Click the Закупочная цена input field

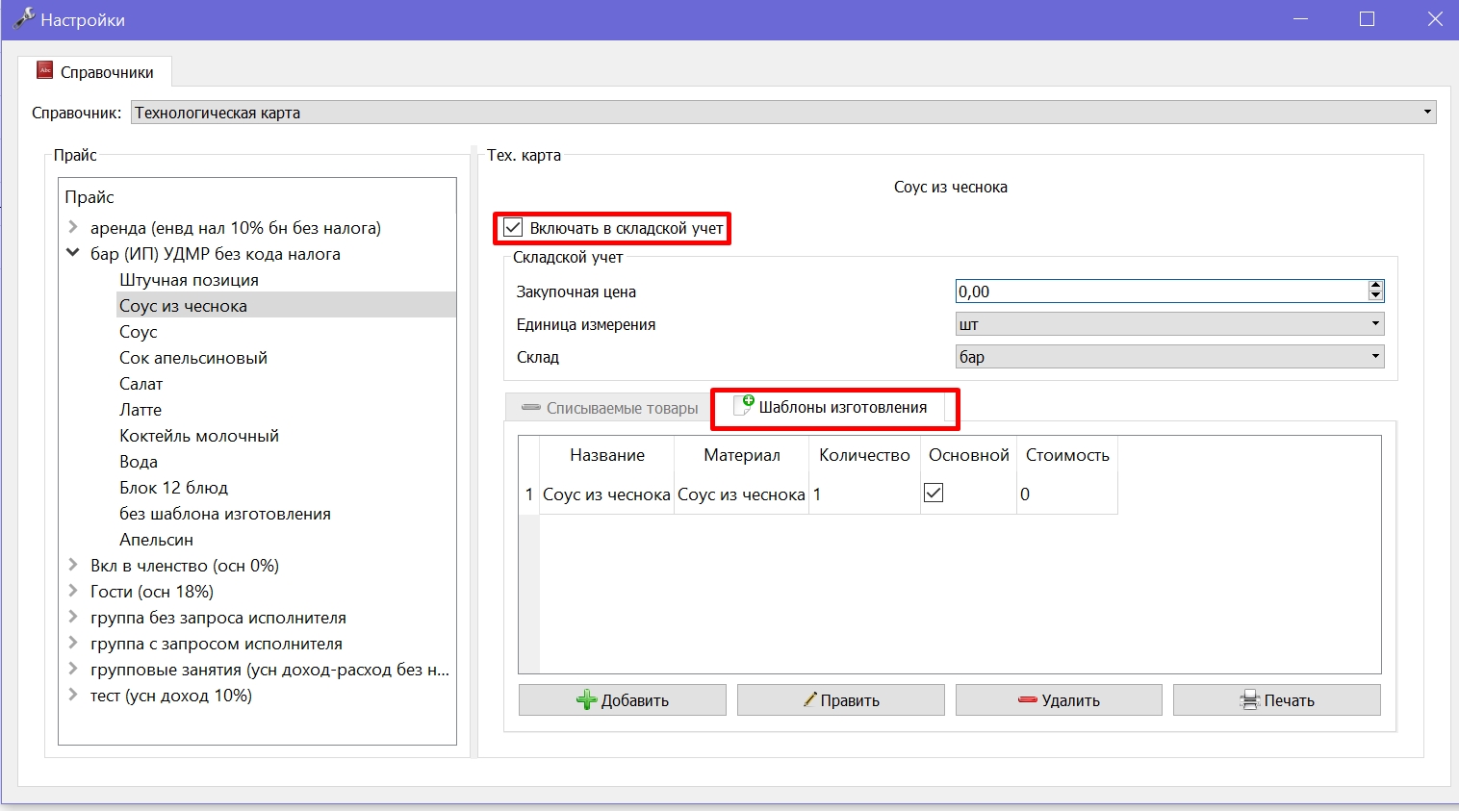pyautogui.click(x=1161, y=291)
